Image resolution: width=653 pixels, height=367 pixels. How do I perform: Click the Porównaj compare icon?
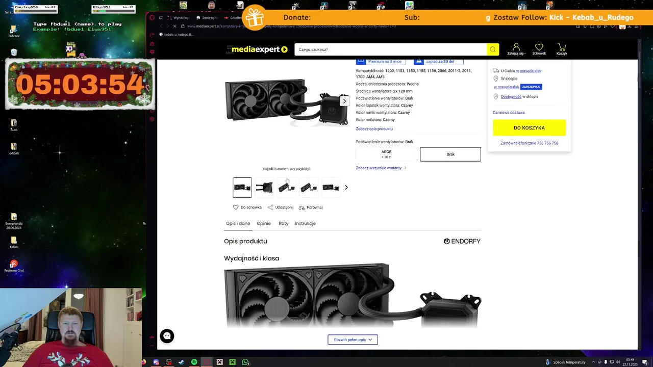click(x=302, y=207)
